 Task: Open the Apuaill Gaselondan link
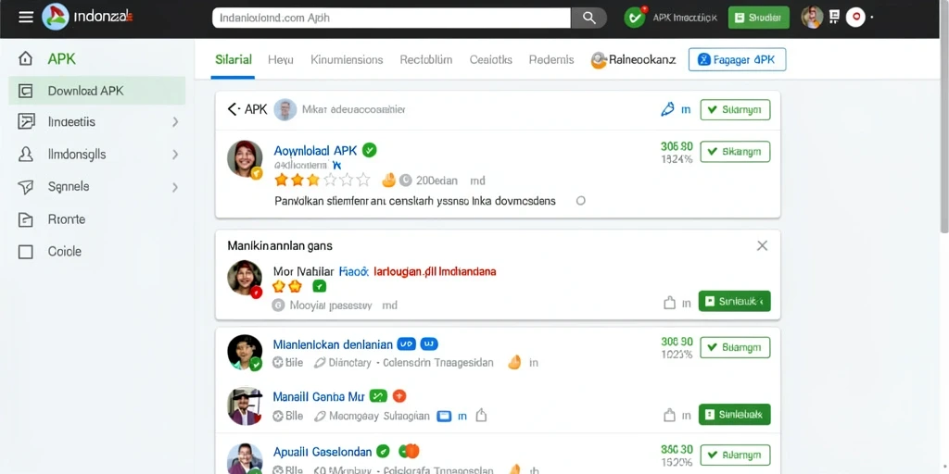pyautogui.click(x=322, y=451)
